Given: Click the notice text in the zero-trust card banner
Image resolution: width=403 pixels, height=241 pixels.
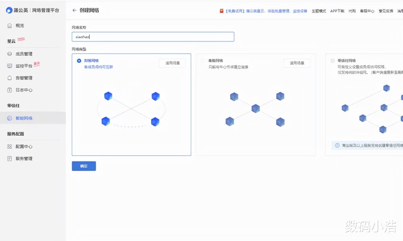Looking at the screenshot, I should pos(372,145).
